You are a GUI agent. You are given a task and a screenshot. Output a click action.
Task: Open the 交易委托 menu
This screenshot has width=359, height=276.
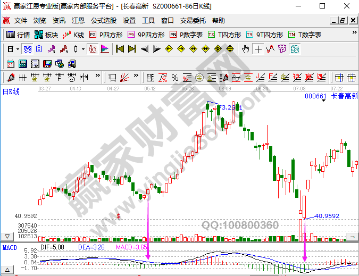193,21
